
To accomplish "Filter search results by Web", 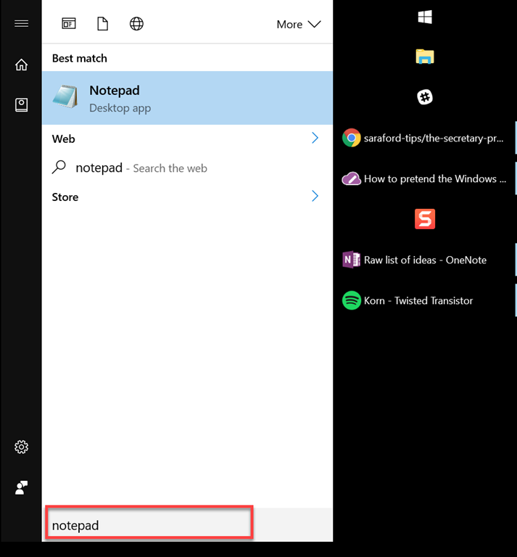I will (x=136, y=24).
